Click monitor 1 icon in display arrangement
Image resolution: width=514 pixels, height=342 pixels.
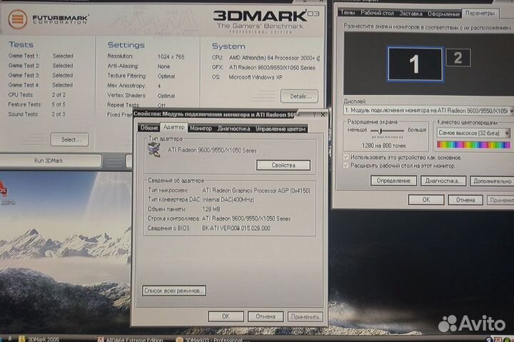[x=414, y=64]
